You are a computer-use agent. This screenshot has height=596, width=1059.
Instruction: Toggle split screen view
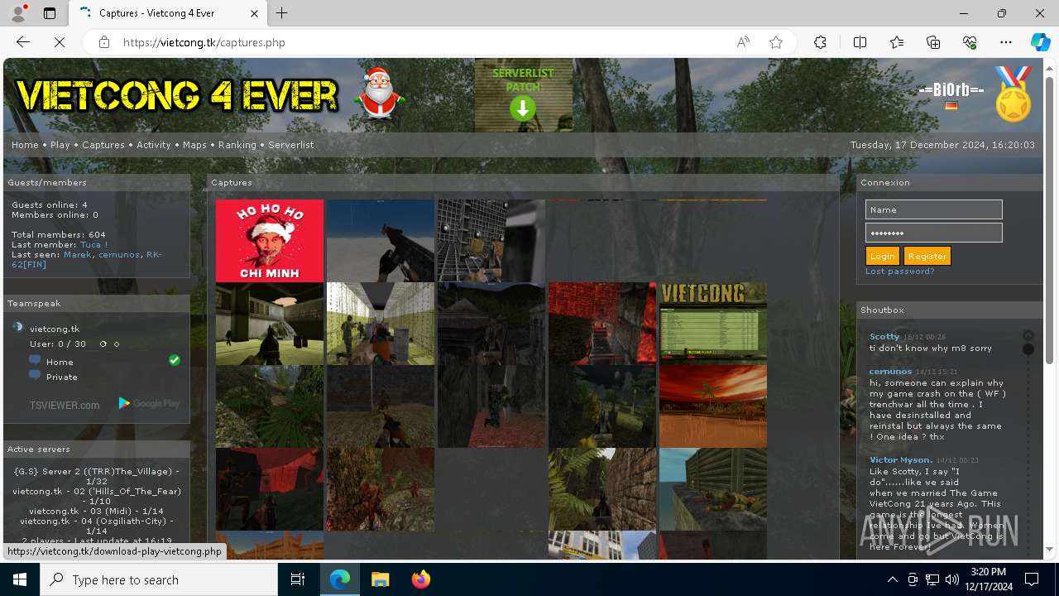click(x=860, y=42)
